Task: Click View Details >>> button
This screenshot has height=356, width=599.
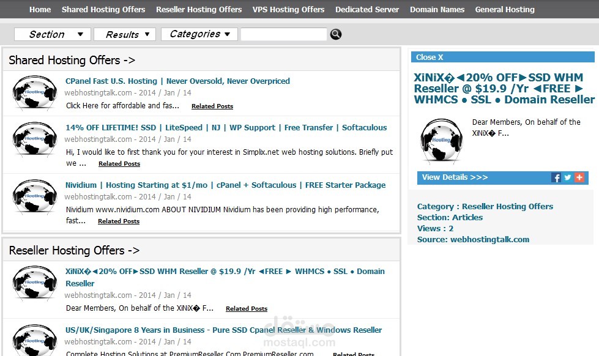Action: click(455, 177)
